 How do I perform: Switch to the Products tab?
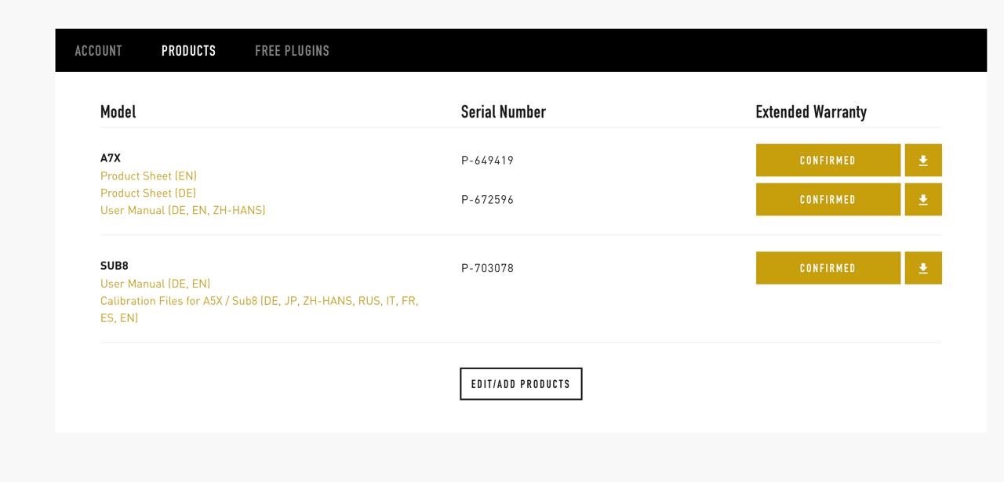click(188, 51)
